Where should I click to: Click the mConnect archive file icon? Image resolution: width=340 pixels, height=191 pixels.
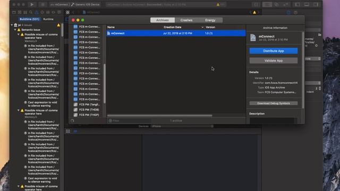(x=108, y=33)
